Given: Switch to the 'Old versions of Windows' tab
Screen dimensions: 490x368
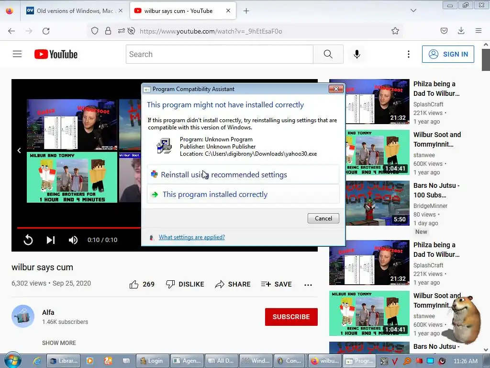Looking at the screenshot, I should point(75,11).
